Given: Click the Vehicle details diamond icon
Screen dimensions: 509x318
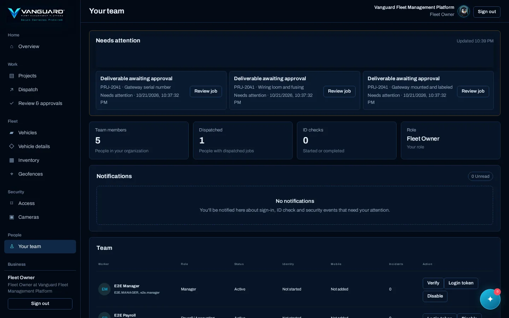Looking at the screenshot, I should coord(12,147).
